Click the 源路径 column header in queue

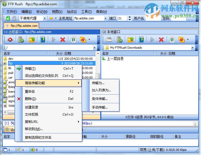(137, 136)
